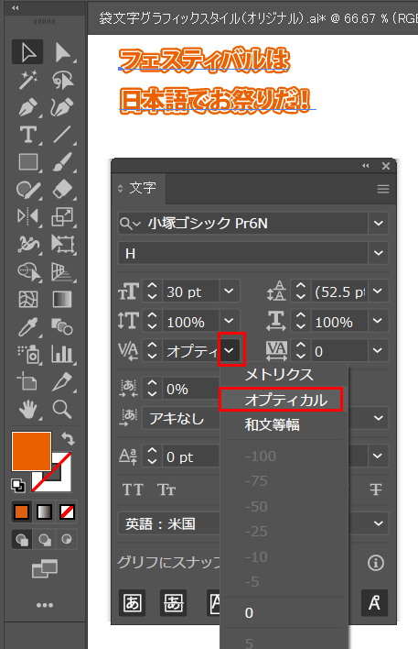
Task: Expand the font size 30 pt dropdown
Action: click(230, 291)
